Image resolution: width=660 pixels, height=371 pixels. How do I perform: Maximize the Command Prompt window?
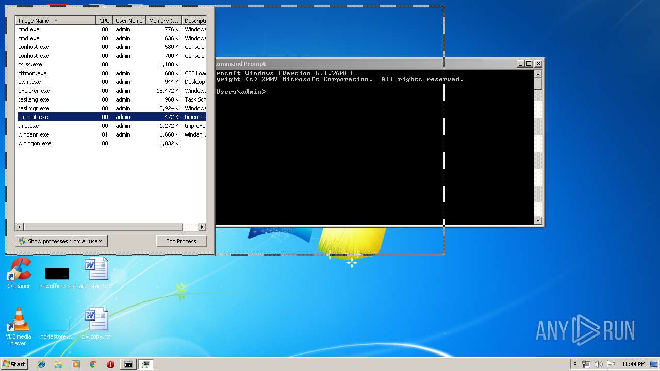[x=529, y=64]
